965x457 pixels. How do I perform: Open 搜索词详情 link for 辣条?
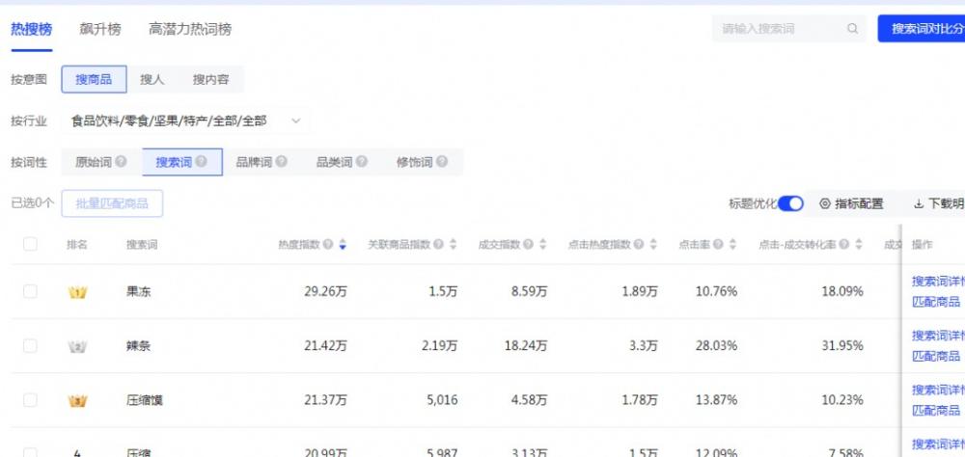coord(938,336)
